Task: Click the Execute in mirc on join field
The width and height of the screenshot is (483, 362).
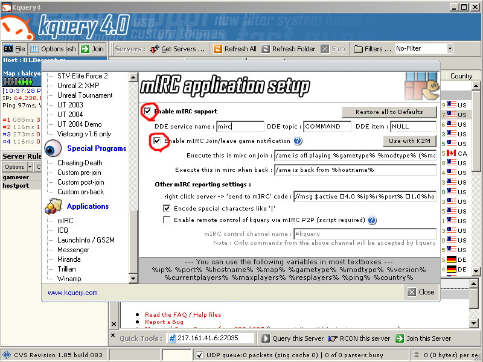Action: tap(355, 155)
